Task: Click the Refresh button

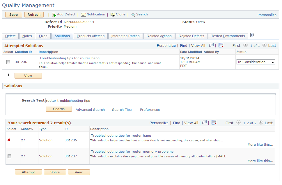Action: point(34,14)
